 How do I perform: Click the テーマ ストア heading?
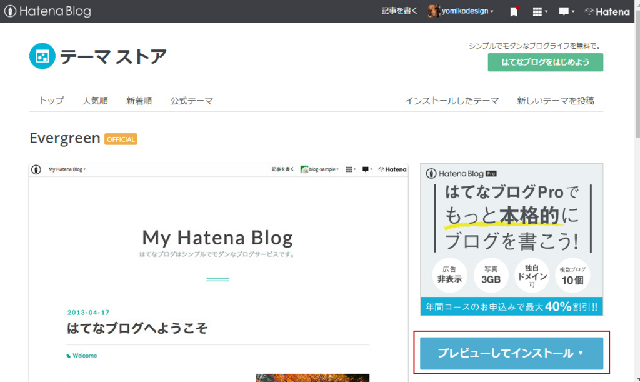113,56
